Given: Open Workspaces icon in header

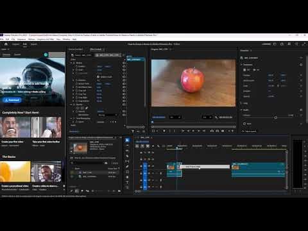Looking at the screenshot, I should 275,44.
